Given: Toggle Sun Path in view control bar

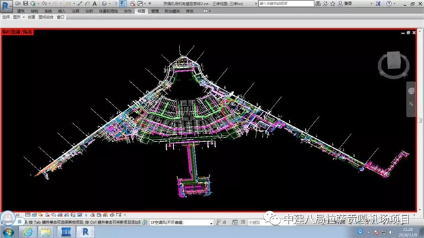Looking at the screenshot, I should click(x=40, y=215).
